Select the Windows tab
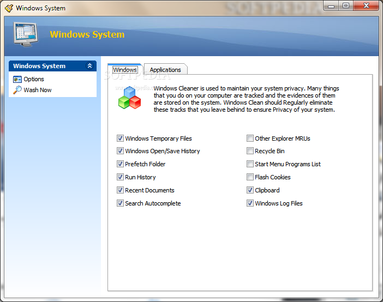Viewport: 383px width, 302px height. click(125, 69)
